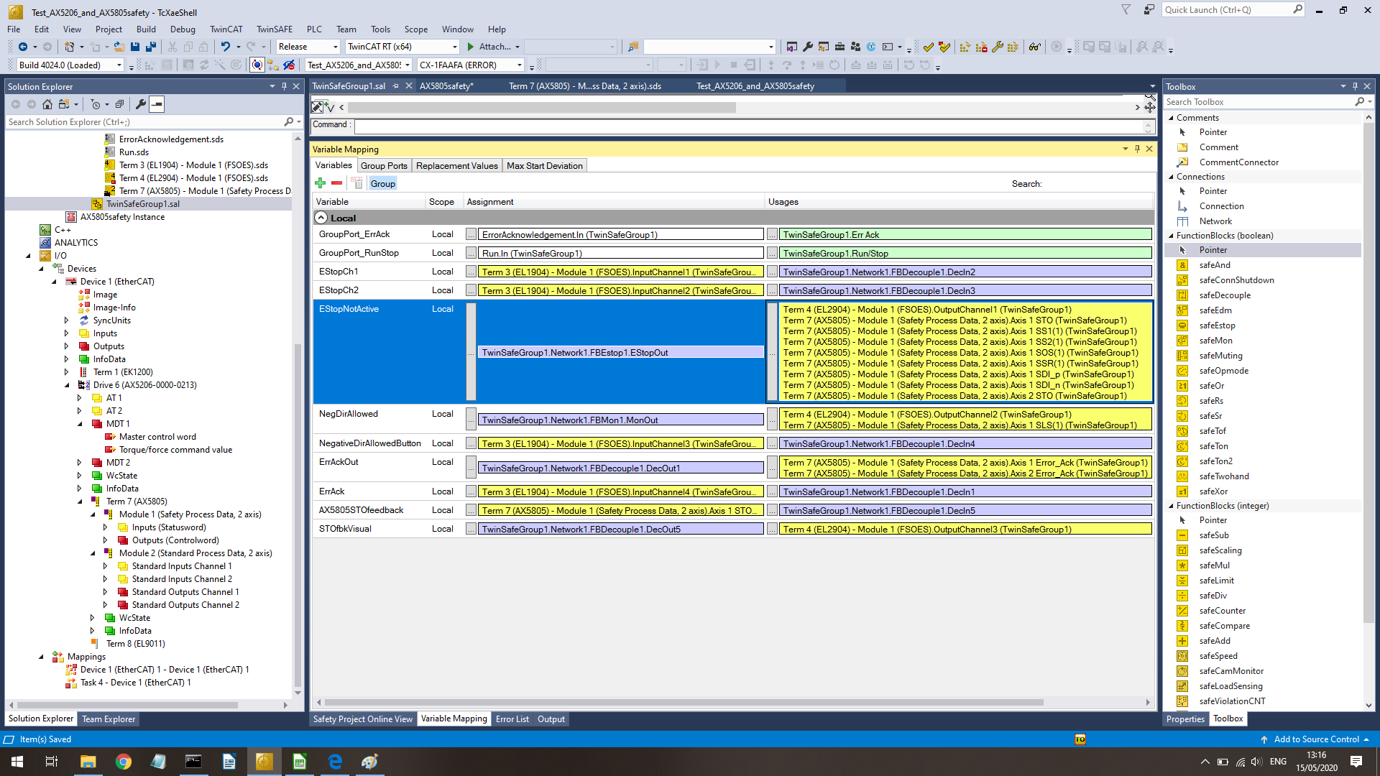This screenshot has height=776, width=1380.
Task: Toggle auto-hide pin on Toolbox panel
Action: [1355, 86]
